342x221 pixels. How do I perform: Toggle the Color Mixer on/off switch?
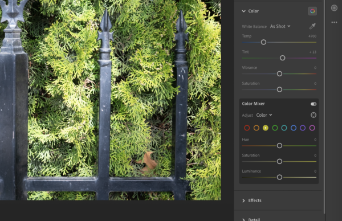pos(313,104)
